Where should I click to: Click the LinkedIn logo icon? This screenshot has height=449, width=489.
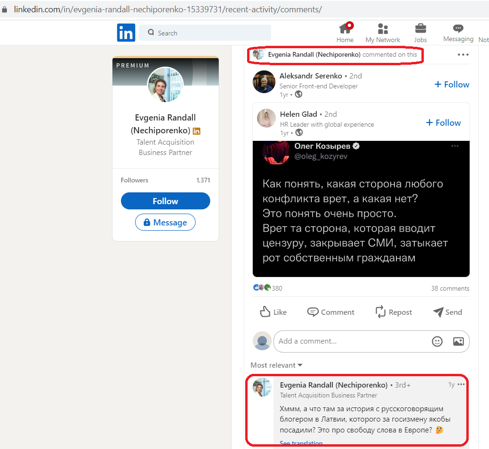pyautogui.click(x=126, y=33)
